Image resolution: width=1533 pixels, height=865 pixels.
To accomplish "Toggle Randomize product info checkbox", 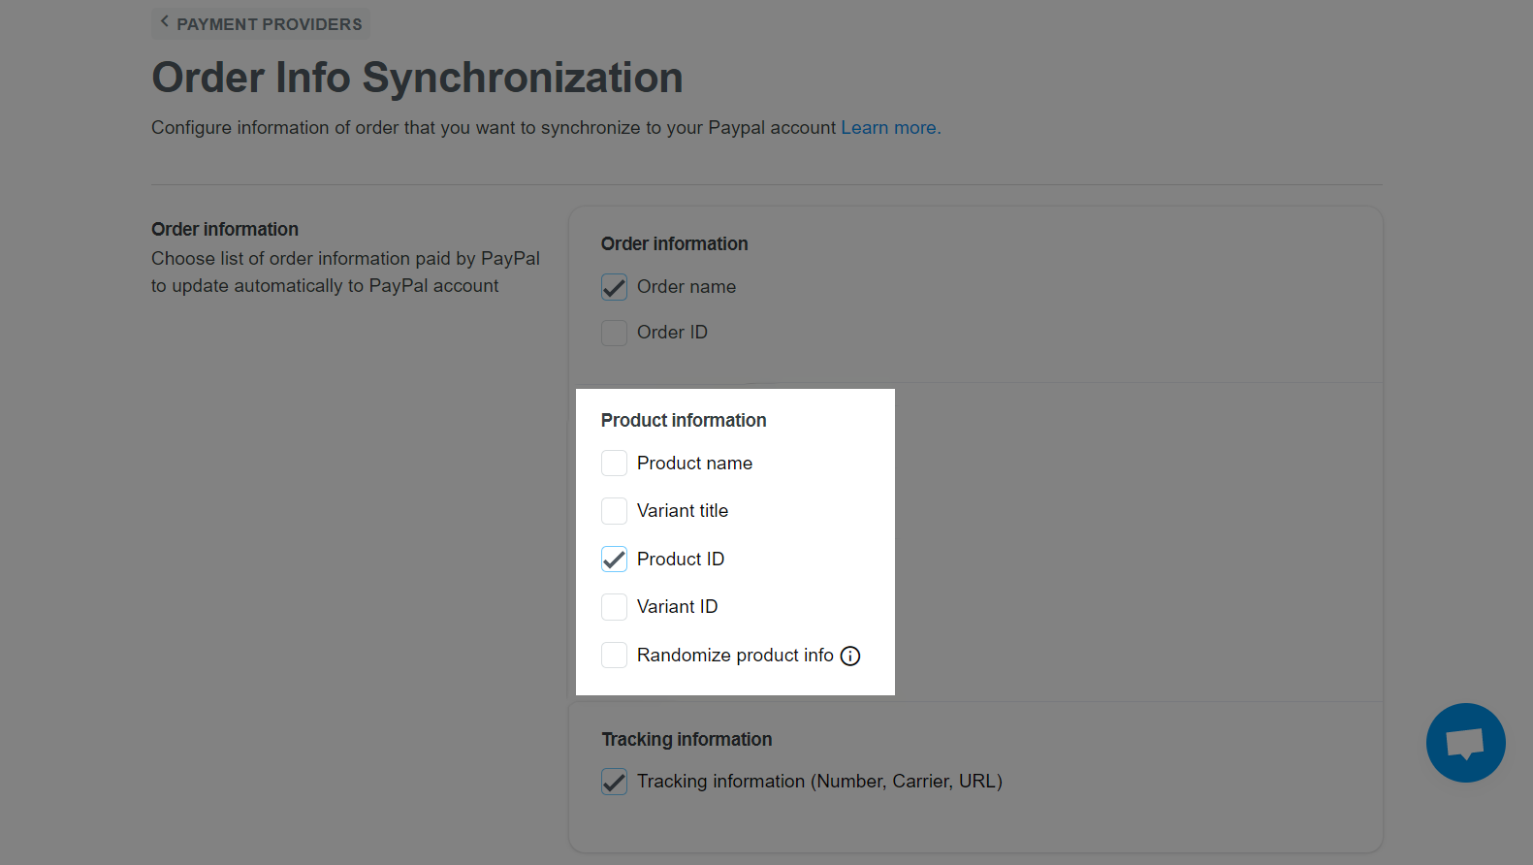I will [x=614, y=656].
